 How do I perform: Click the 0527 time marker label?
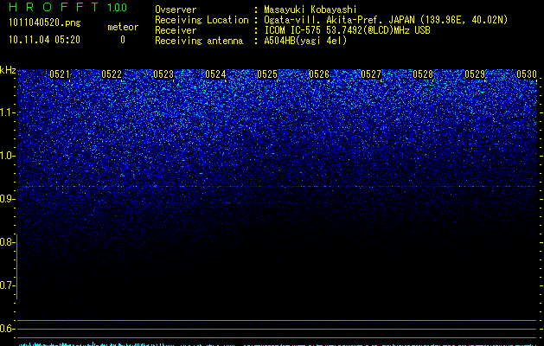click(371, 74)
